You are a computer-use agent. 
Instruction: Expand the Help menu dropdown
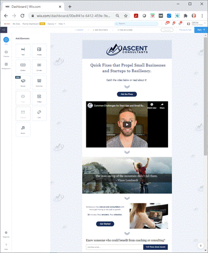click(x=62, y=24)
